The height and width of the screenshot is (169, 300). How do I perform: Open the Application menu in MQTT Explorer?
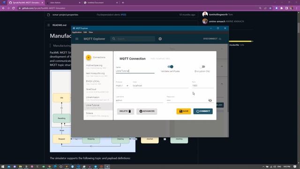[x=77, y=32]
